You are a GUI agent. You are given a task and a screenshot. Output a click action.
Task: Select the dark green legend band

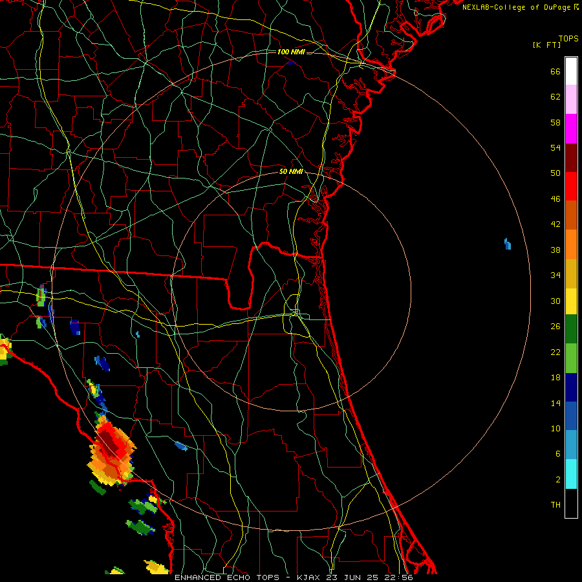click(x=571, y=329)
